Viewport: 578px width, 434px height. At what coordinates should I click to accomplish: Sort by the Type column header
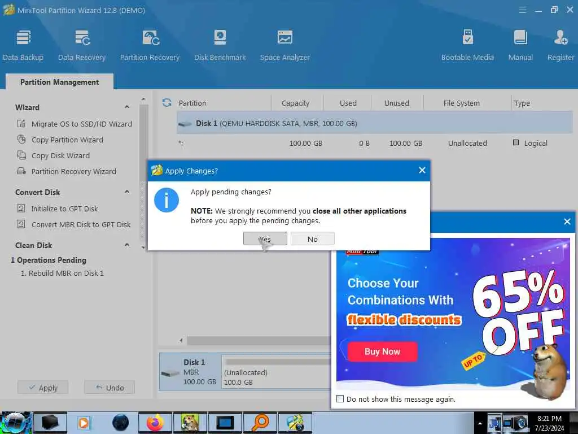[522, 103]
